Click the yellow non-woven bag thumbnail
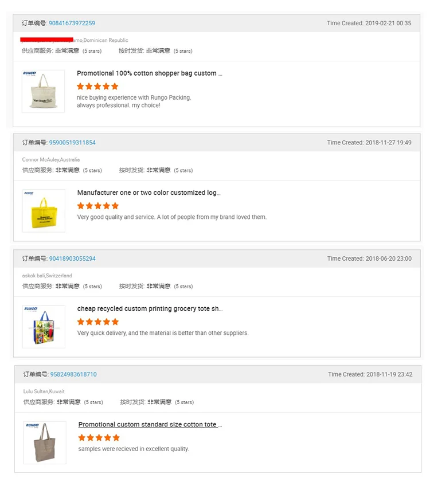This screenshot has width=430, height=478. click(x=44, y=210)
